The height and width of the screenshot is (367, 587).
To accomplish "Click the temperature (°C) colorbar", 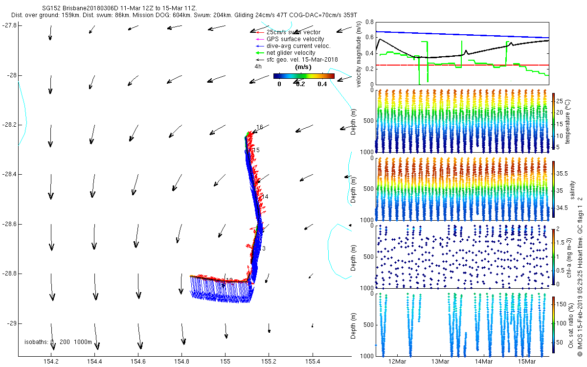I will pos(554,121).
